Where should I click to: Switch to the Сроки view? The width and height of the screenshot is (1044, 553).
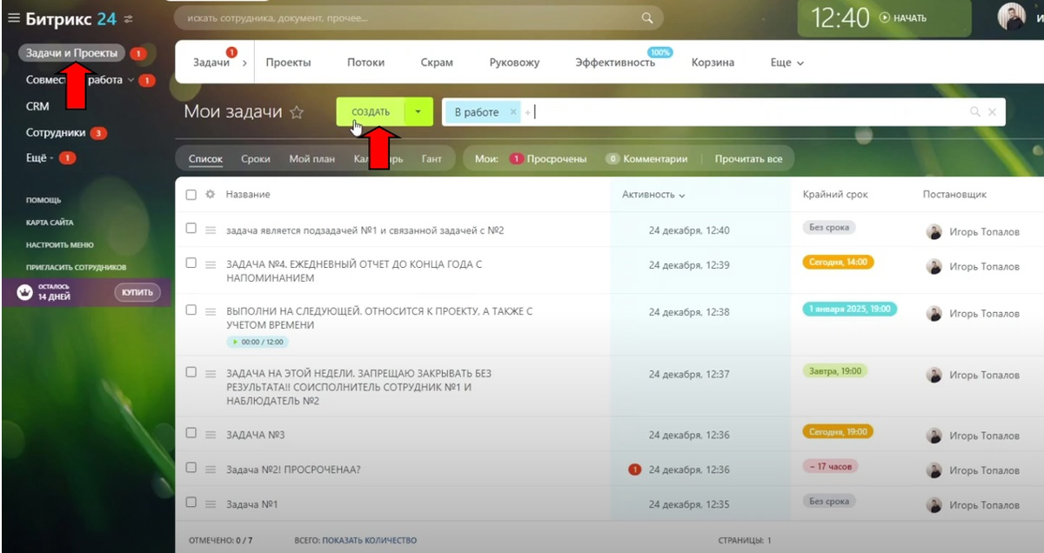point(256,159)
